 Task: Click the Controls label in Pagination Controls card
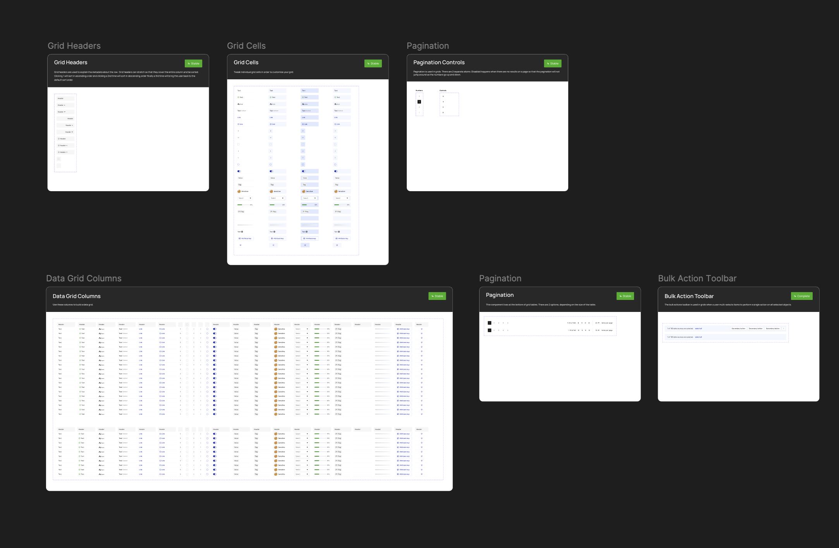443,91
